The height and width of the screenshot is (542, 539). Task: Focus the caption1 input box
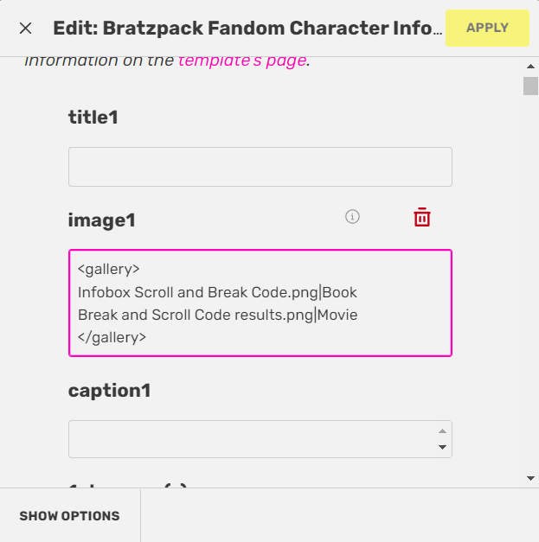tap(251, 439)
